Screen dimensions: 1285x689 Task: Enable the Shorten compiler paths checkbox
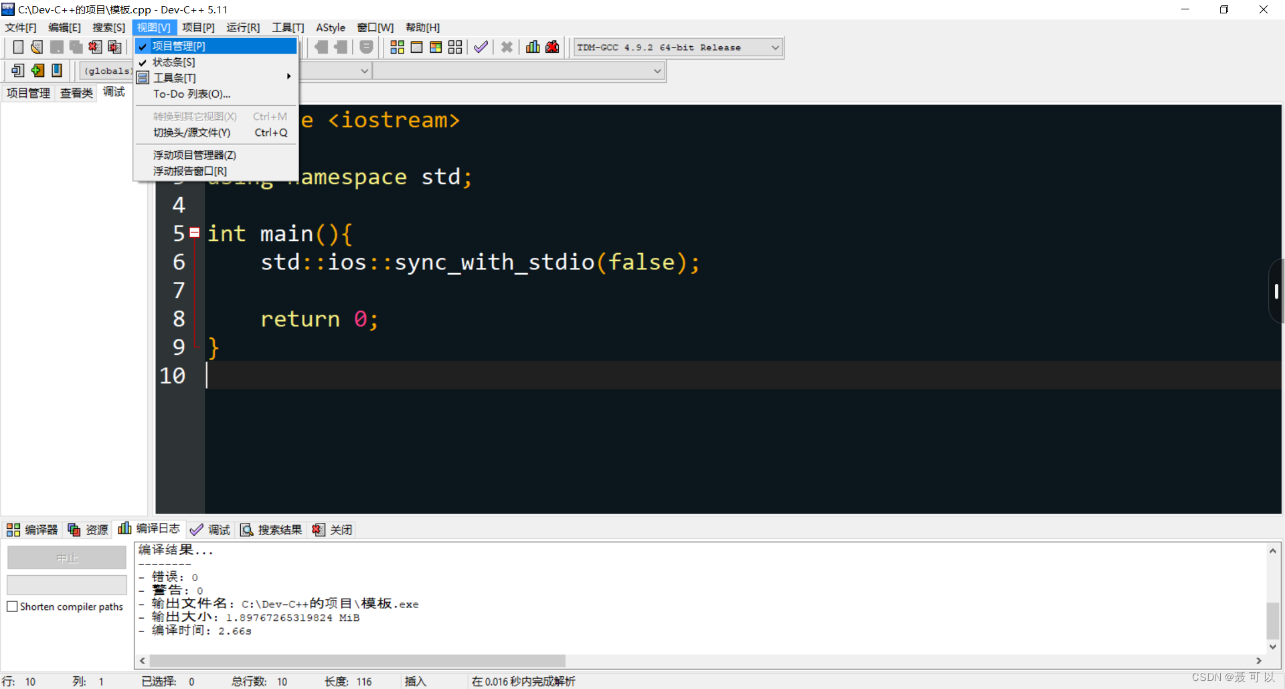point(12,607)
